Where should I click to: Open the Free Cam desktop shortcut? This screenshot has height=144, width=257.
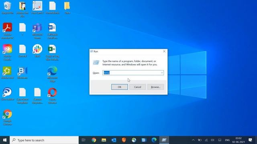point(37,8)
